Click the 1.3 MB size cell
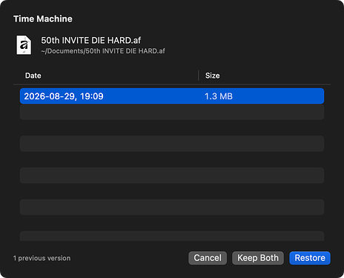This screenshot has width=344, height=278. (219, 96)
